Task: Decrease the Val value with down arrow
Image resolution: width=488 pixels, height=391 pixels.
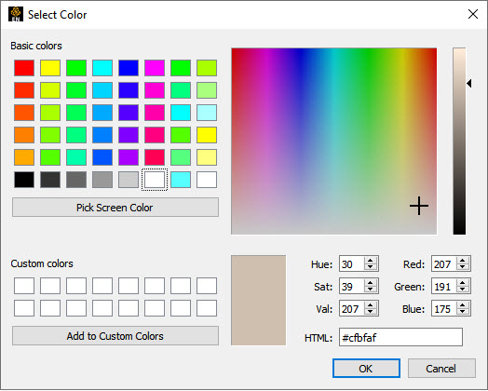Action: [370, 312]
